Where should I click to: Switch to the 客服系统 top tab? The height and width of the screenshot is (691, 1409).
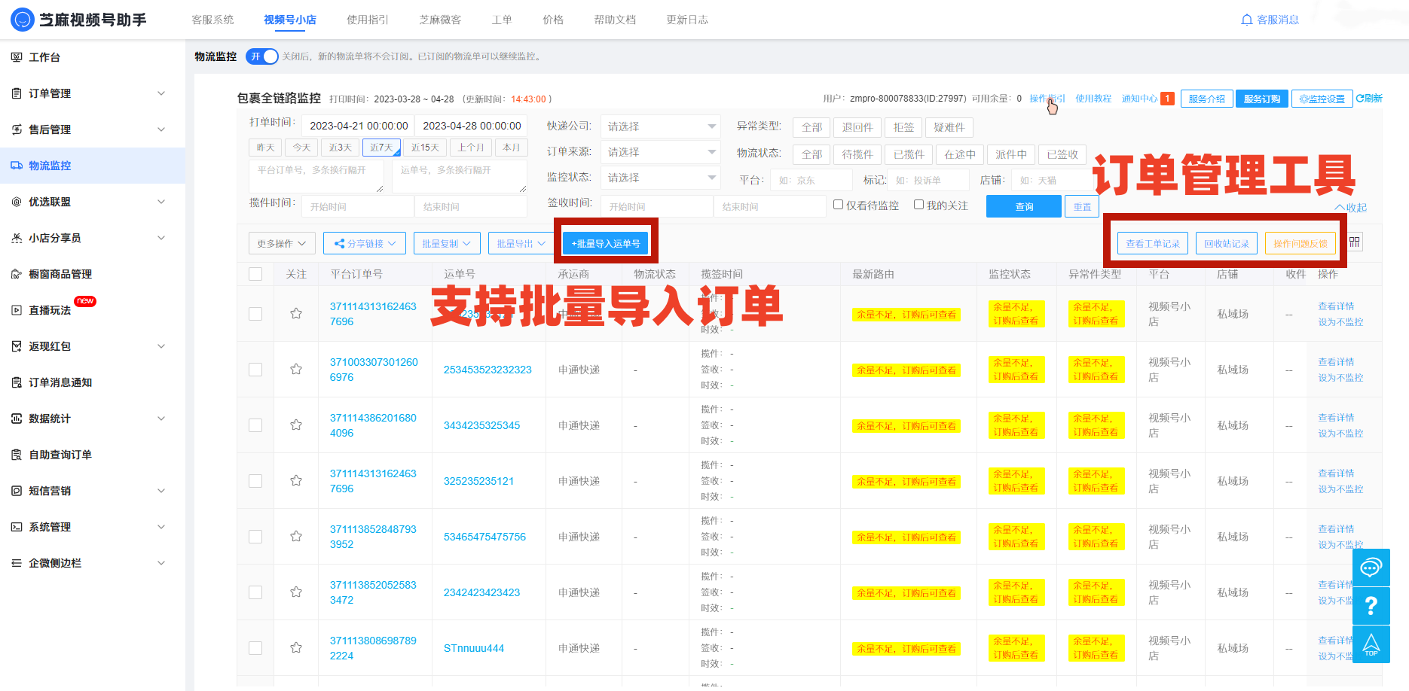point(212,20)
